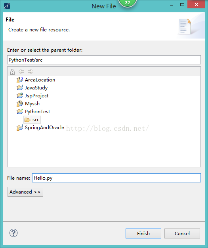Select Myssh in the folder tree
Viewport: 208px width, 248px height.
pyautogui.click(x=32, y=104)
